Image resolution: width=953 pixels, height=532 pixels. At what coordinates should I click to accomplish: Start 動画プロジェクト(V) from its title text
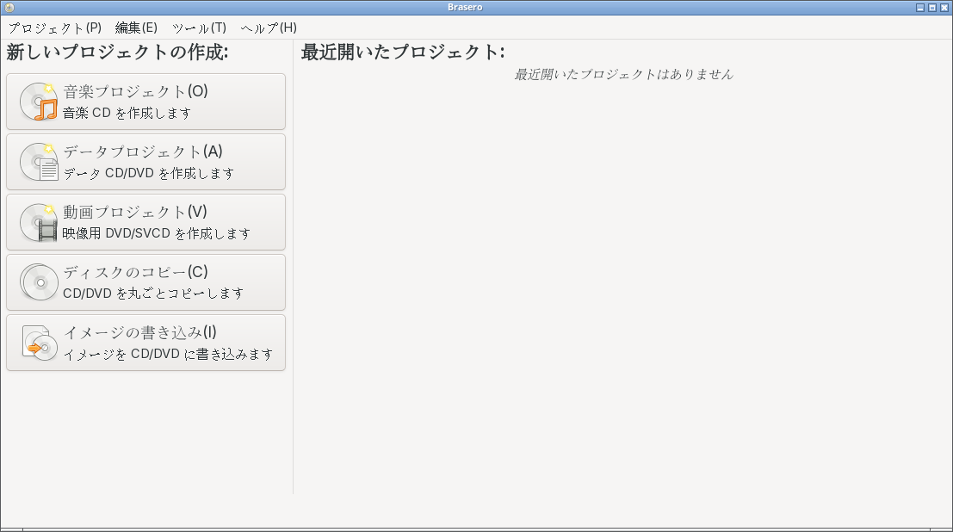(135, 212)
